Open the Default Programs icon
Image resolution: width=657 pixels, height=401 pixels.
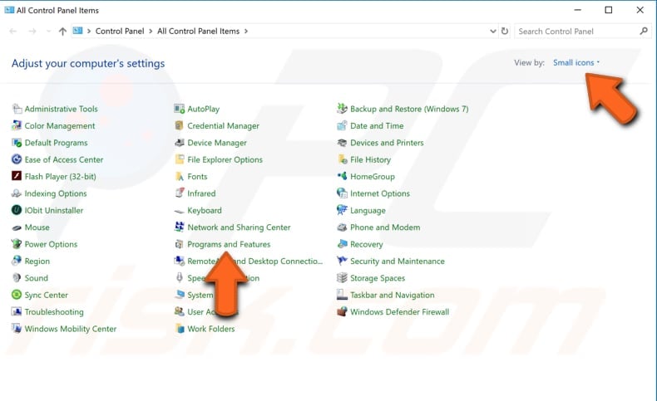tap(17, 143)
